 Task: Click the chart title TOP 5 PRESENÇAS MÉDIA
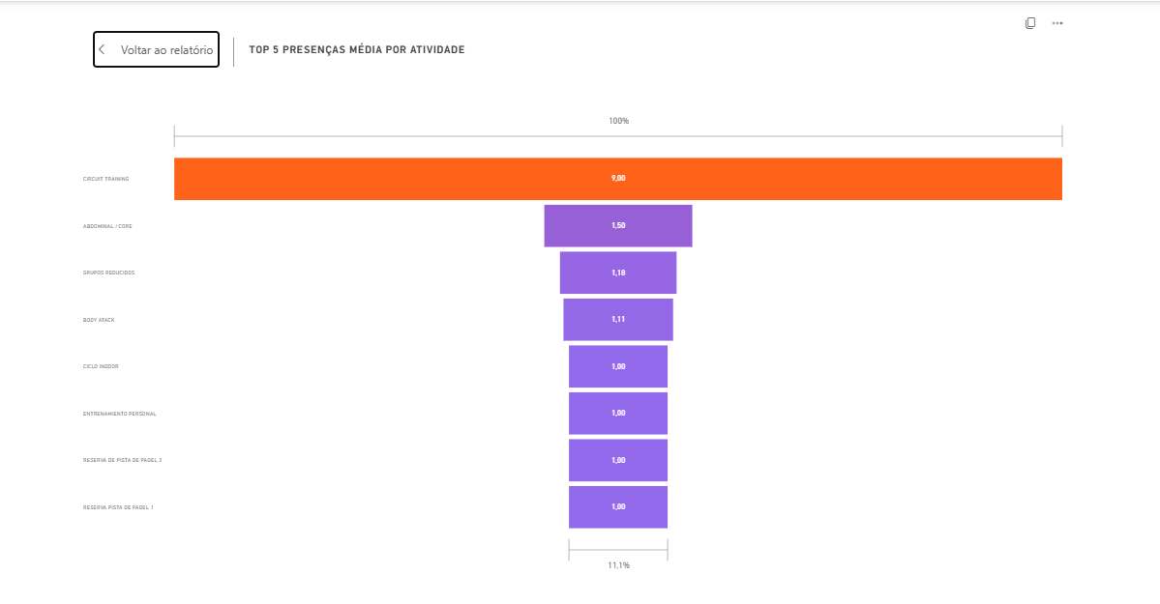pyautogui.click(x=357, y=49)
